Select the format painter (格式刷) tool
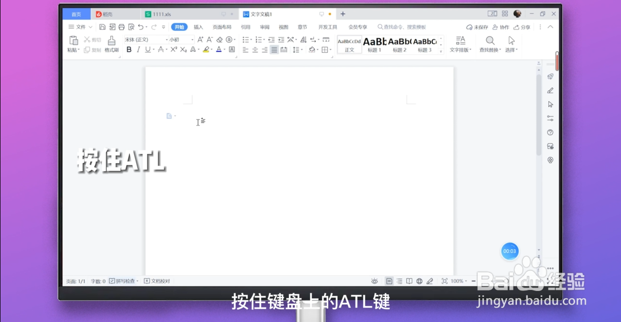 (111, 45)
